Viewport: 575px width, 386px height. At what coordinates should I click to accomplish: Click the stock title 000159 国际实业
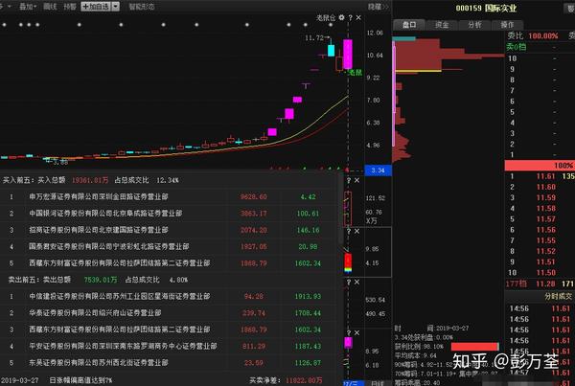(486, 8)
